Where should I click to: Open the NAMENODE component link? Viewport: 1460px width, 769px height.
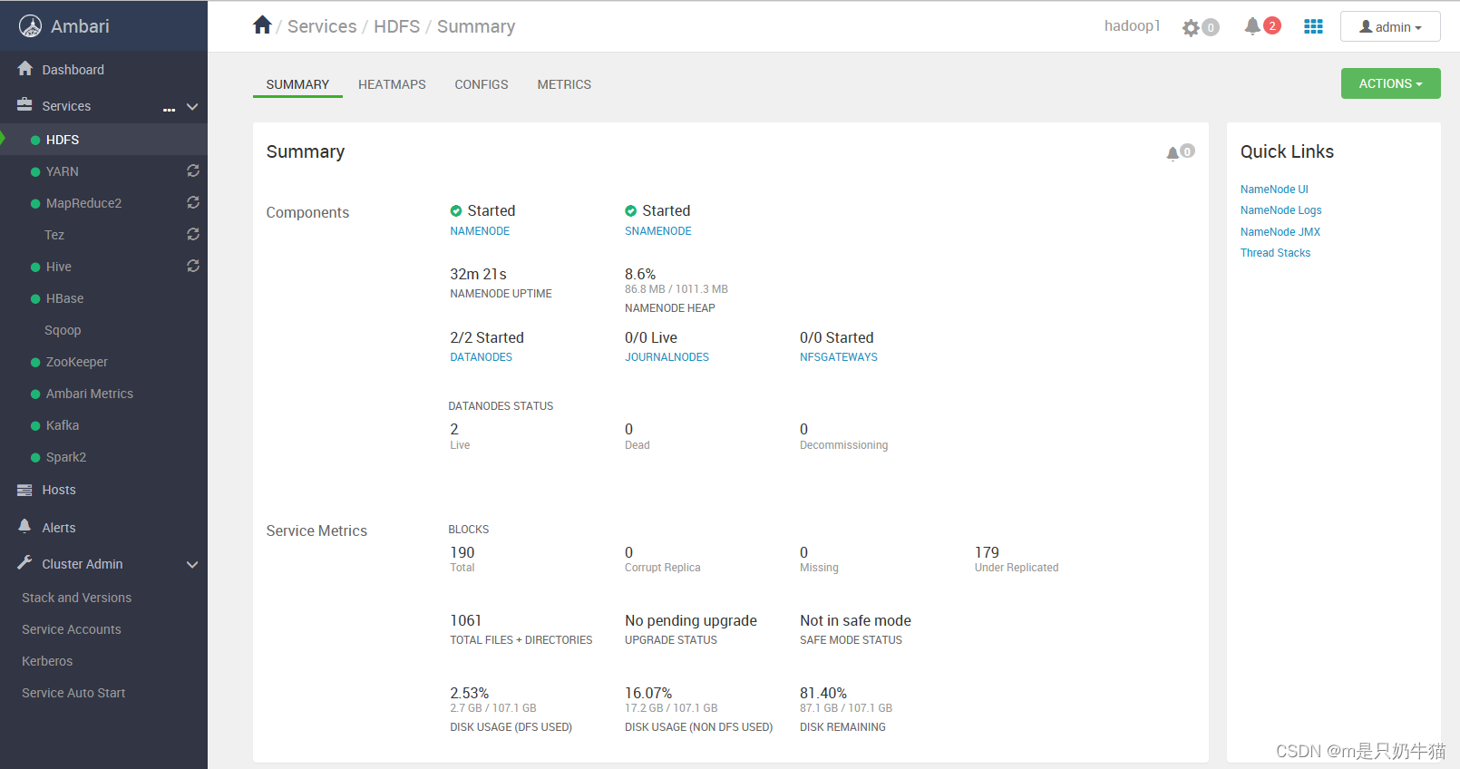[480, 231]
